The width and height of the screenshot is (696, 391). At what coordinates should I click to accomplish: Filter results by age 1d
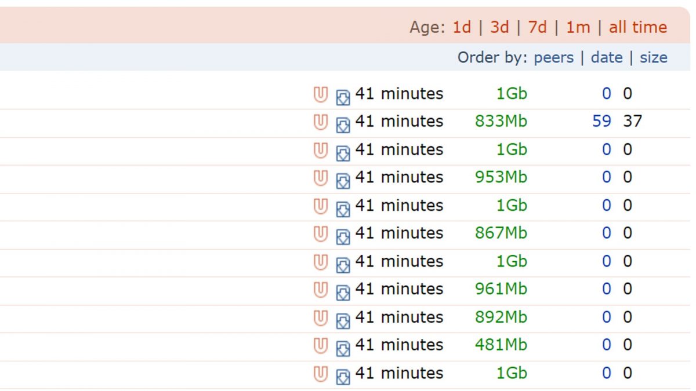click(462, 27)
